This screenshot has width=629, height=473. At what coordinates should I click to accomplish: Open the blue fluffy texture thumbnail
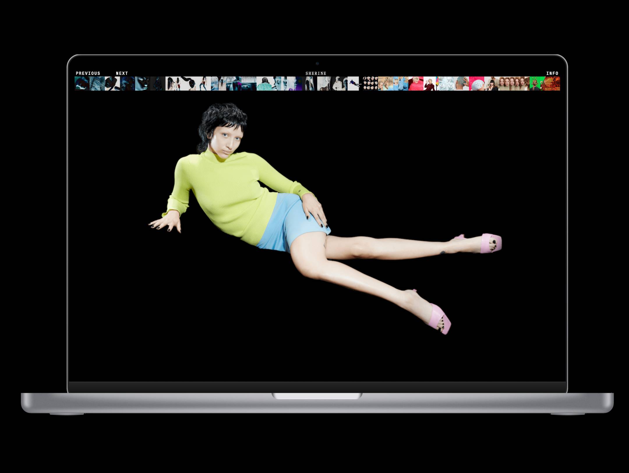tap(401, 84)
